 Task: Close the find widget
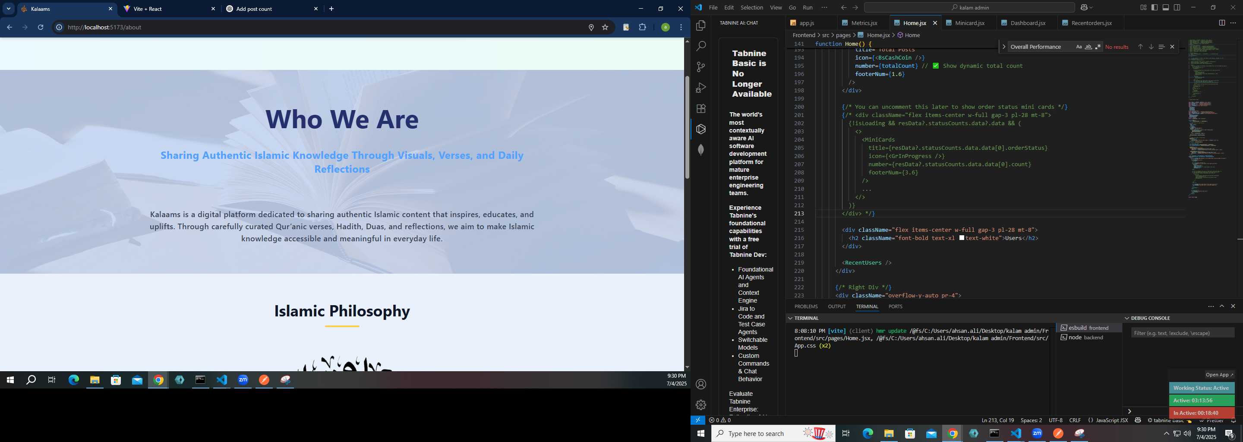[1172, 47]
